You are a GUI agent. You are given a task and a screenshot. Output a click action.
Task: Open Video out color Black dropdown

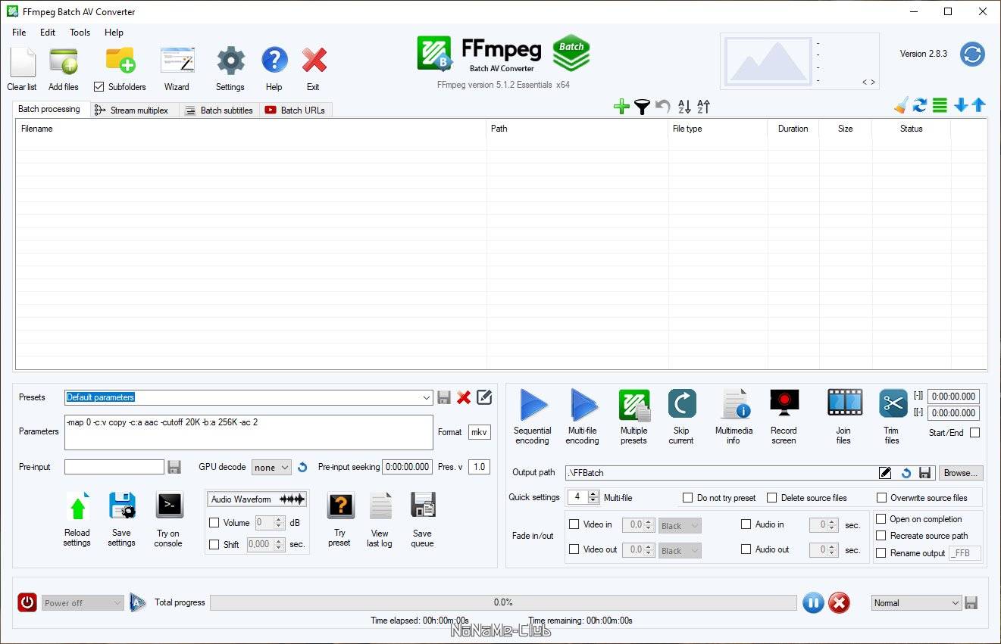(680, 551)
